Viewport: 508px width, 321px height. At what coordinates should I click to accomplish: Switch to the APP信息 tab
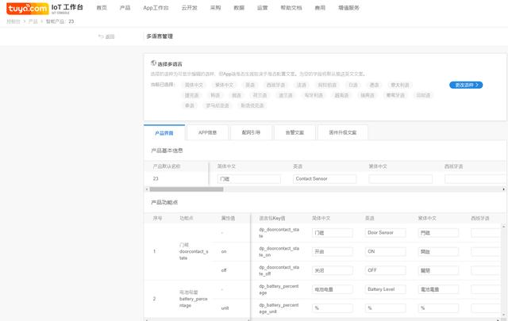208,132
